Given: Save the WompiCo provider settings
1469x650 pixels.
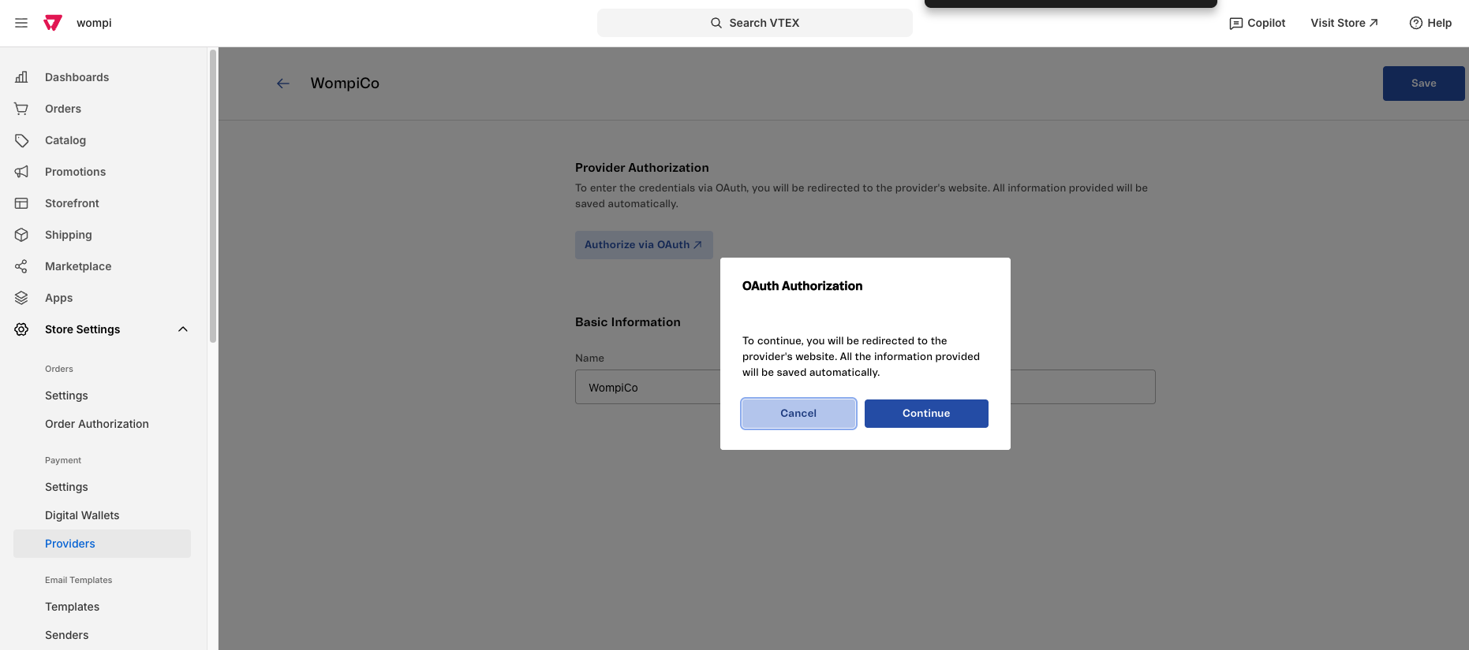Looking at the screenshot, I should point(1423,84).
